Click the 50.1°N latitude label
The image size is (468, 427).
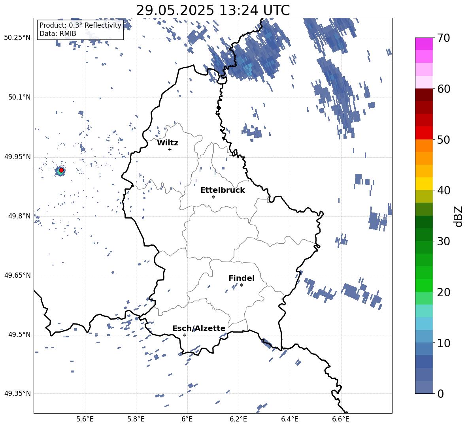(x=19, y=97)
